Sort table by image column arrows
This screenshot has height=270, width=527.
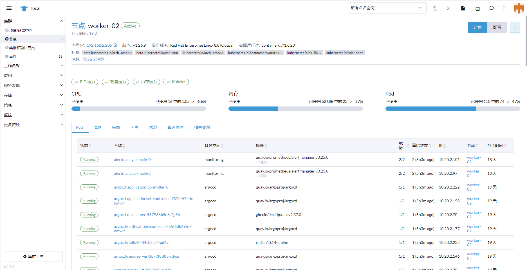[x=266, y=146]
